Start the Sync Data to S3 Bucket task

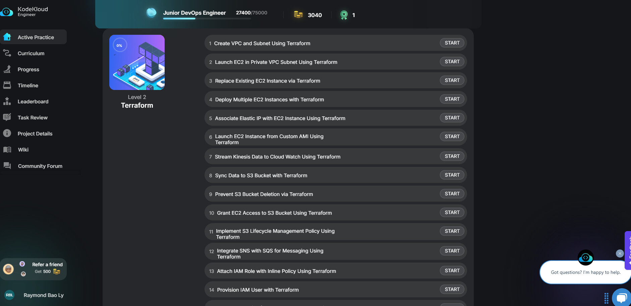[x=452, y=175]
